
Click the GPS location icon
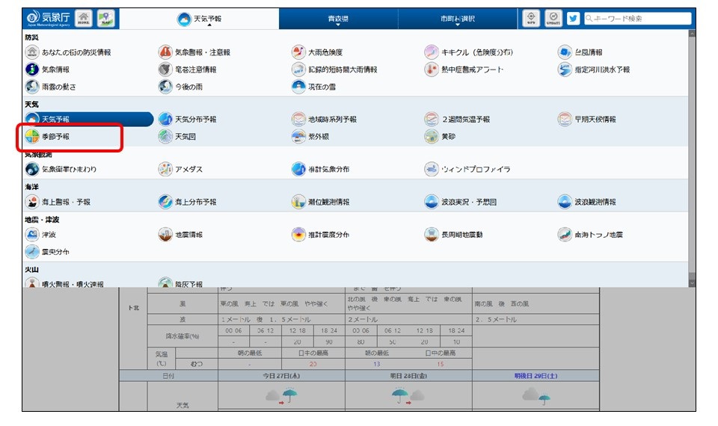tap(531, 18)
